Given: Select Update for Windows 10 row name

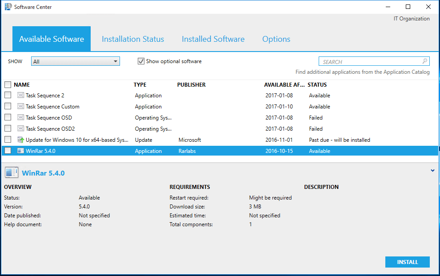Looking at the screenshot, I should 77,140.
